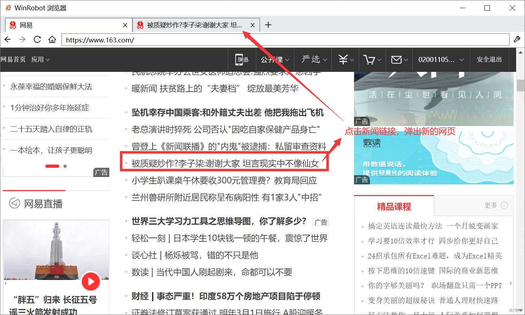
Task: Expand the 应用 dropdown menu
Action: click(40, 59)
